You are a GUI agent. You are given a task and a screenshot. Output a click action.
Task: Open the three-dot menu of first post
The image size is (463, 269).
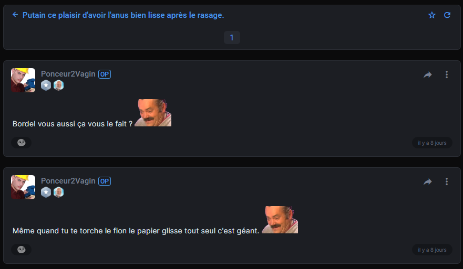(447, 74)
